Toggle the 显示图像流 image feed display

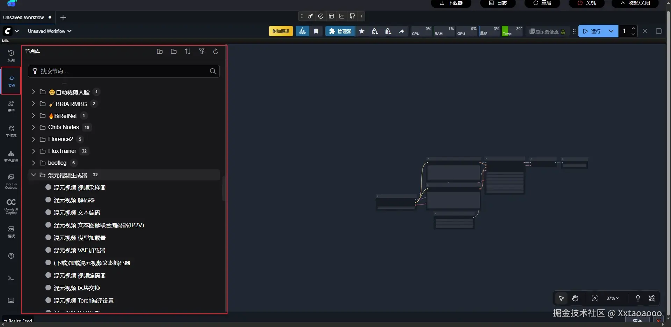click(547, 31)
